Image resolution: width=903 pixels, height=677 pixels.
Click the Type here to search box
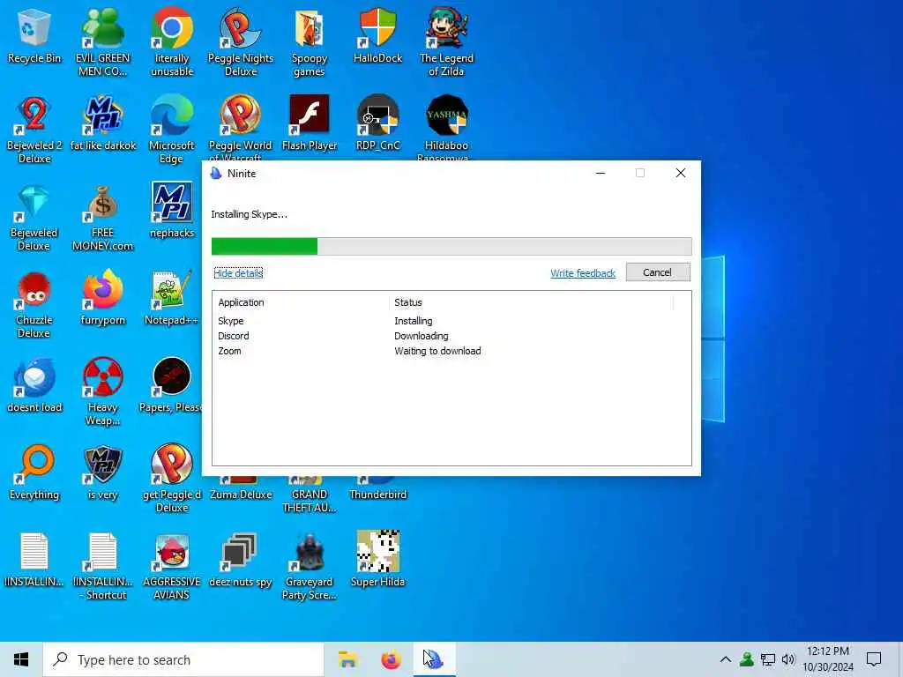pyautogui.click(x=183, y=659)
